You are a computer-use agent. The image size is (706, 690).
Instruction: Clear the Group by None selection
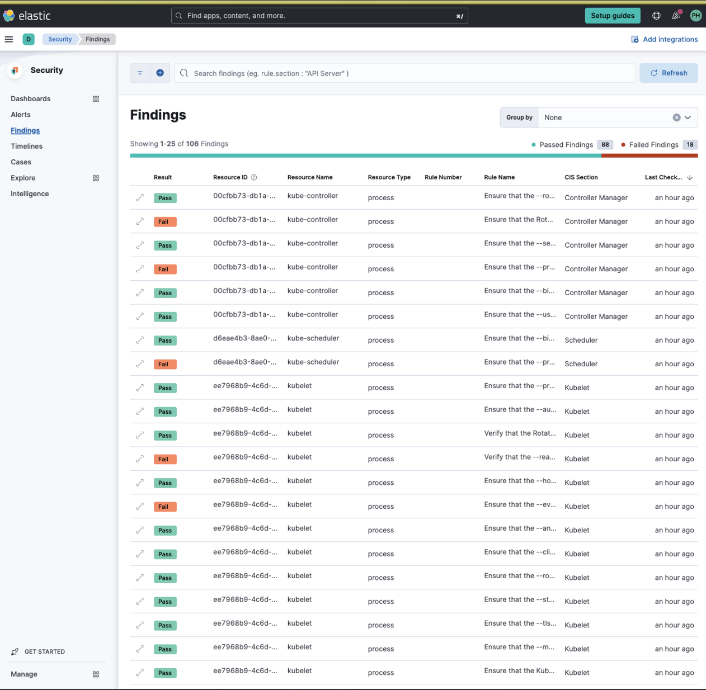coord(676,117)
